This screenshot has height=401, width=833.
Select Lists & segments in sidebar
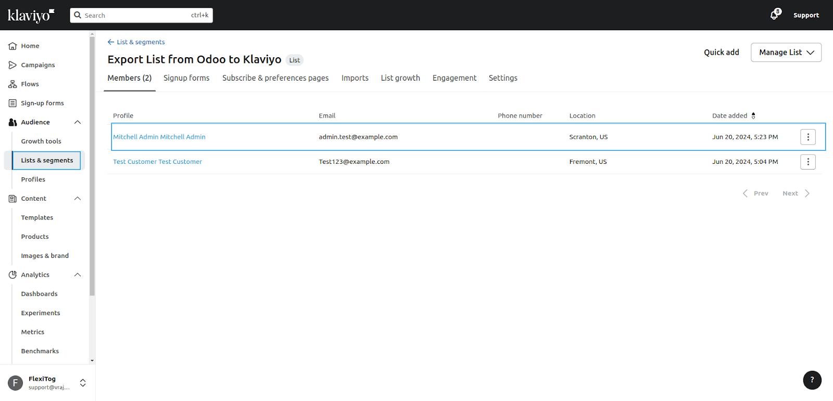click(47, 160)
